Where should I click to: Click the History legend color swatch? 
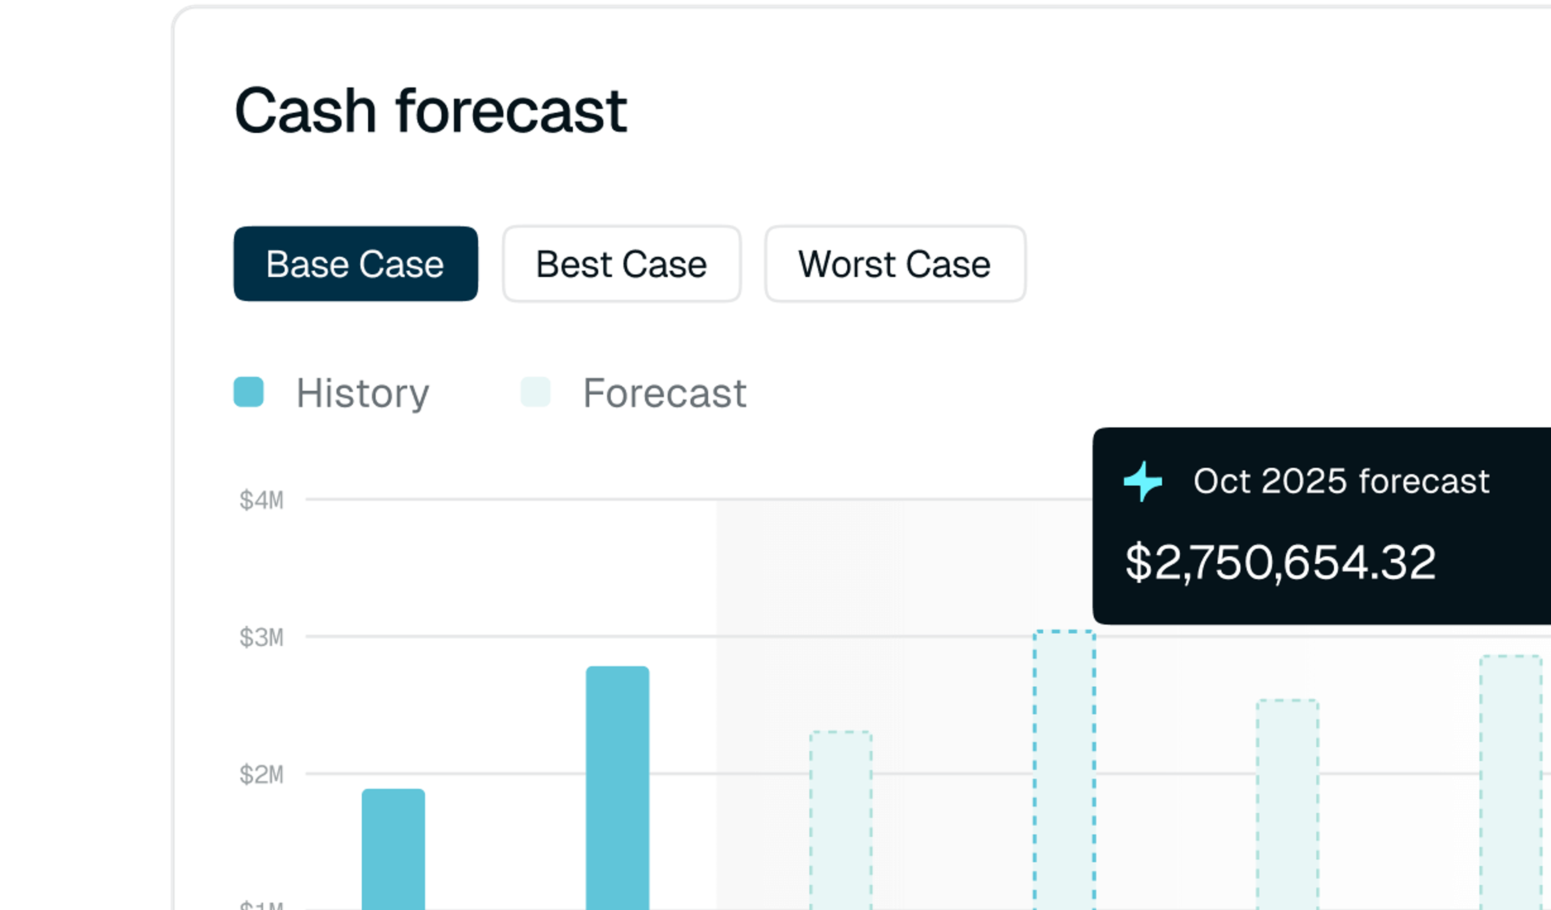(248, 392)
